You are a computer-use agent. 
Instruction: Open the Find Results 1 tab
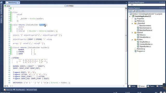click(19, 90)
